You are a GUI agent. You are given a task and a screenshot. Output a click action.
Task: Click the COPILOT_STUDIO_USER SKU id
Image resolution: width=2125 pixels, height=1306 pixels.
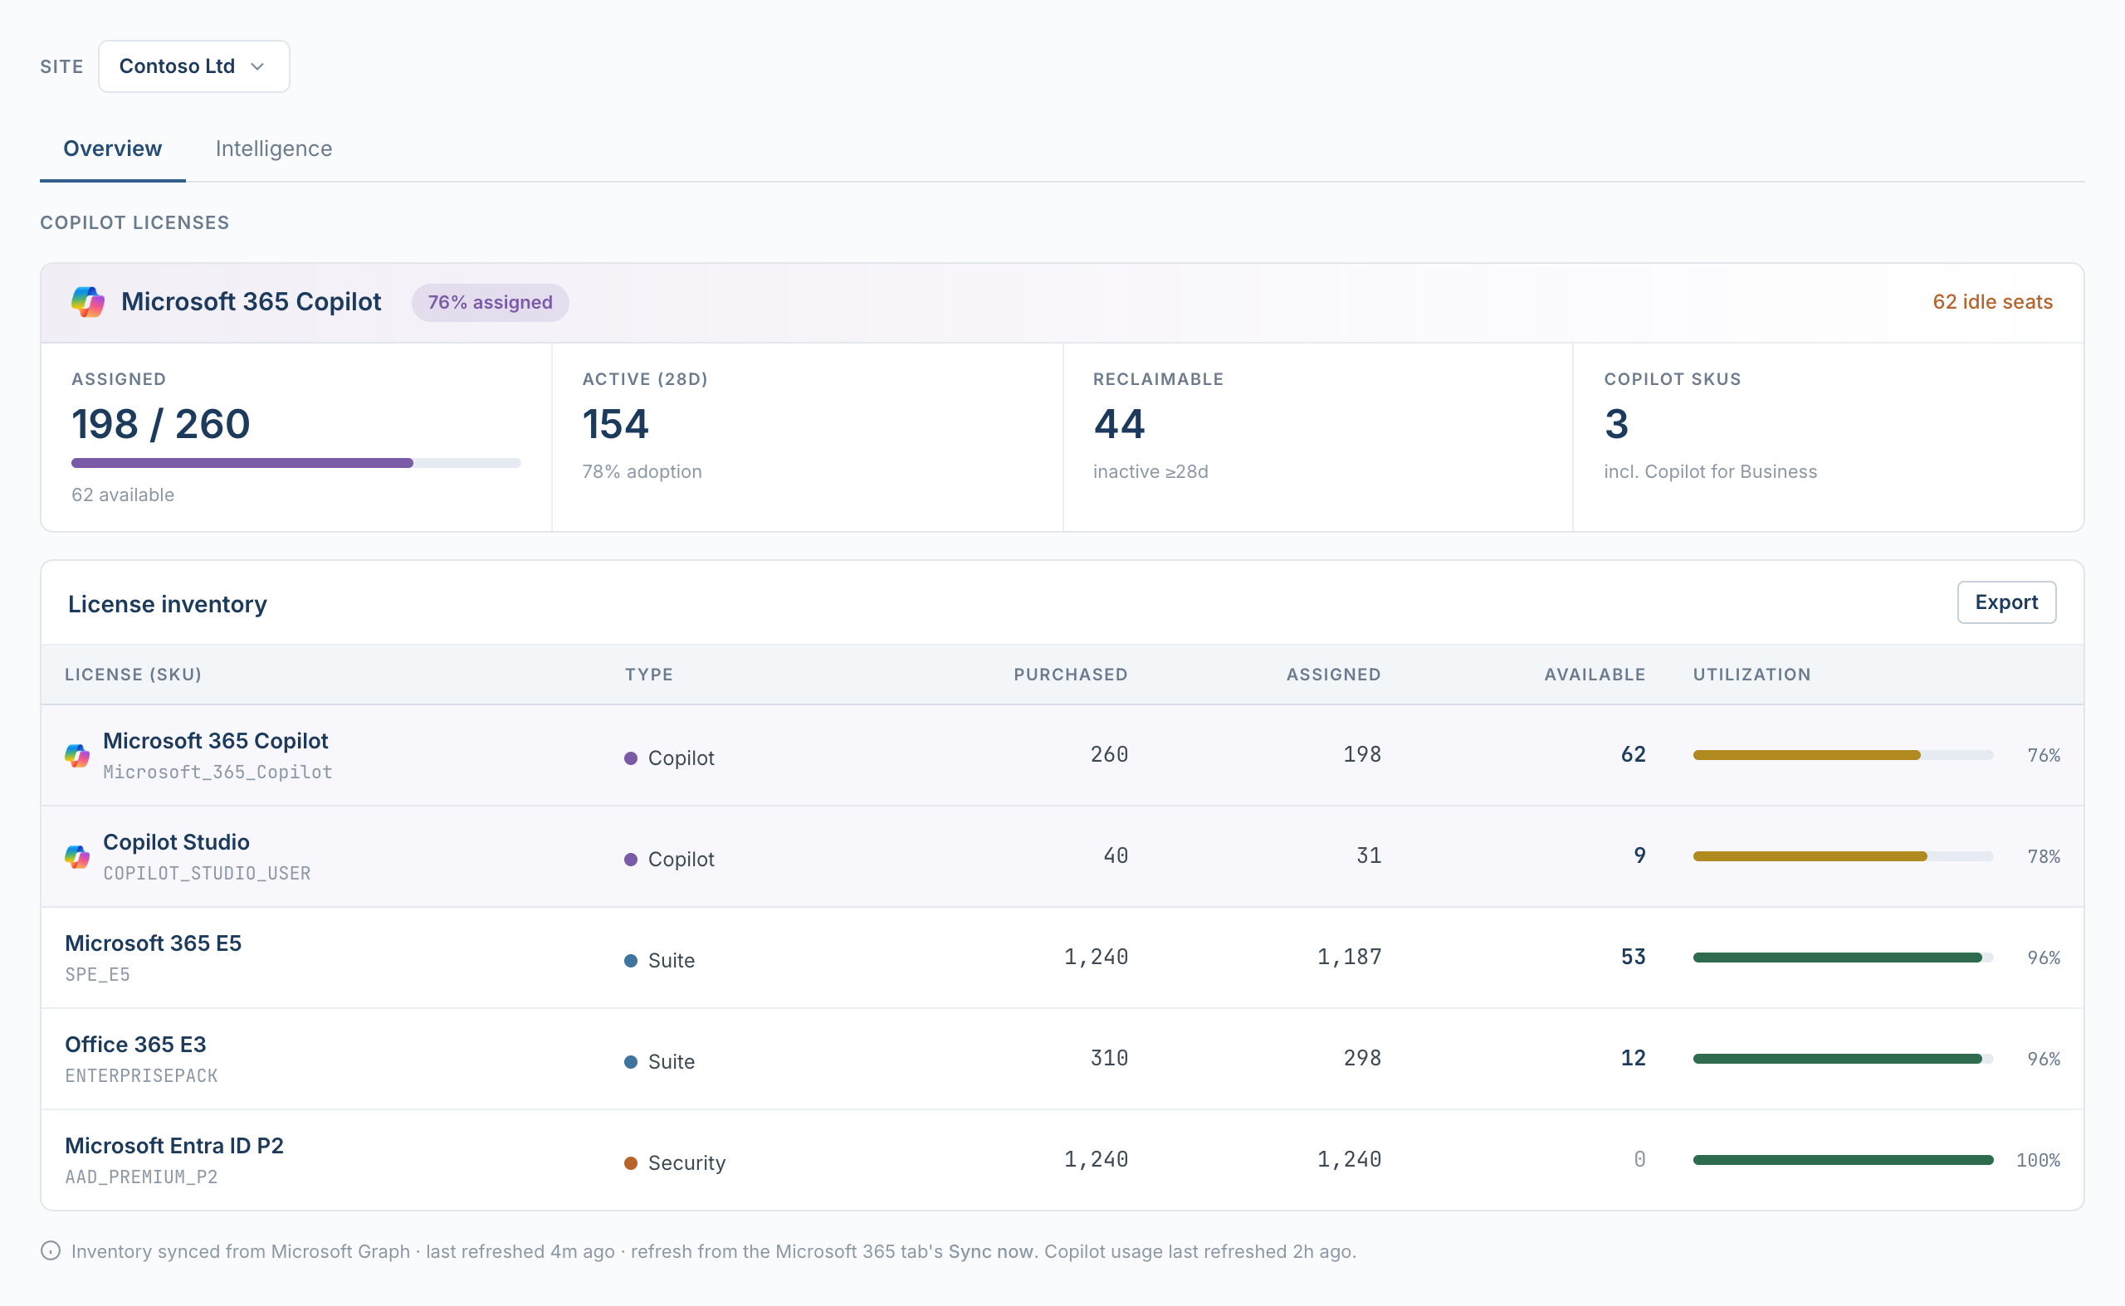tap(207, 872)
